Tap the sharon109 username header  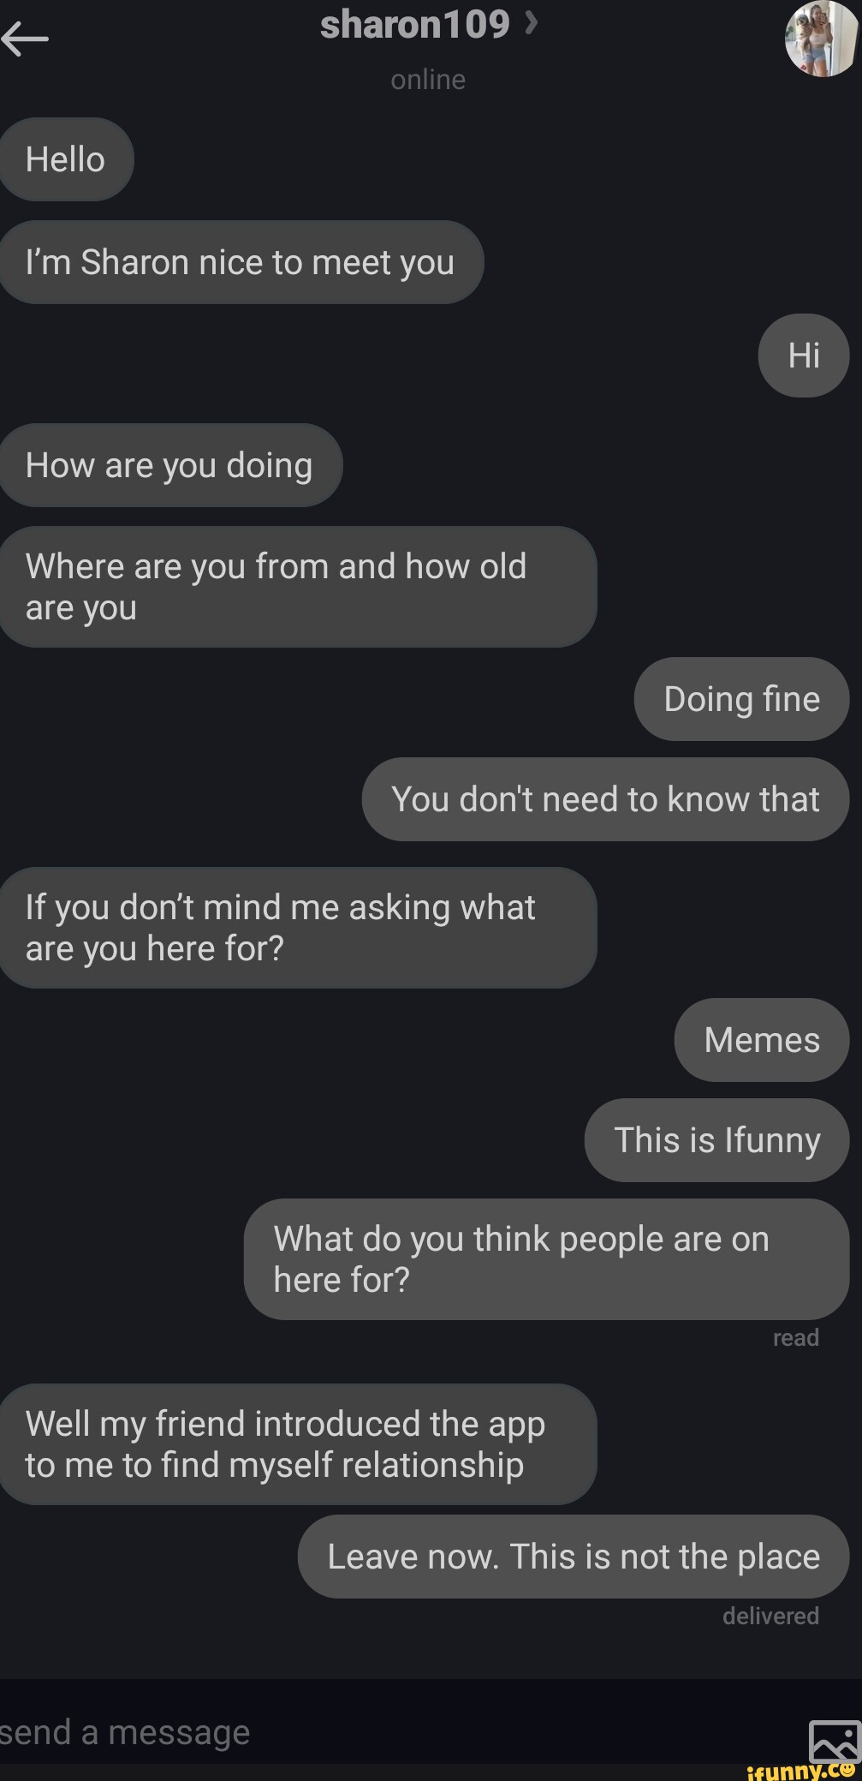pyautogui.click(x=414, y=25)
